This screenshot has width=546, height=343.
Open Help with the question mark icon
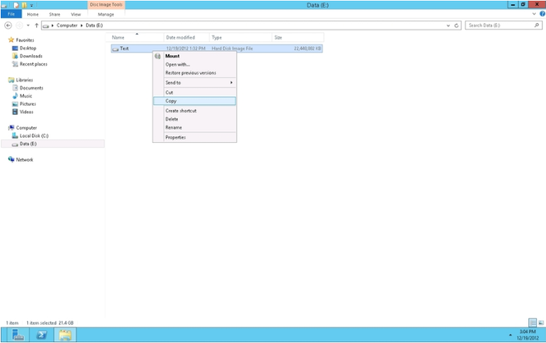(x=542, y=14)
